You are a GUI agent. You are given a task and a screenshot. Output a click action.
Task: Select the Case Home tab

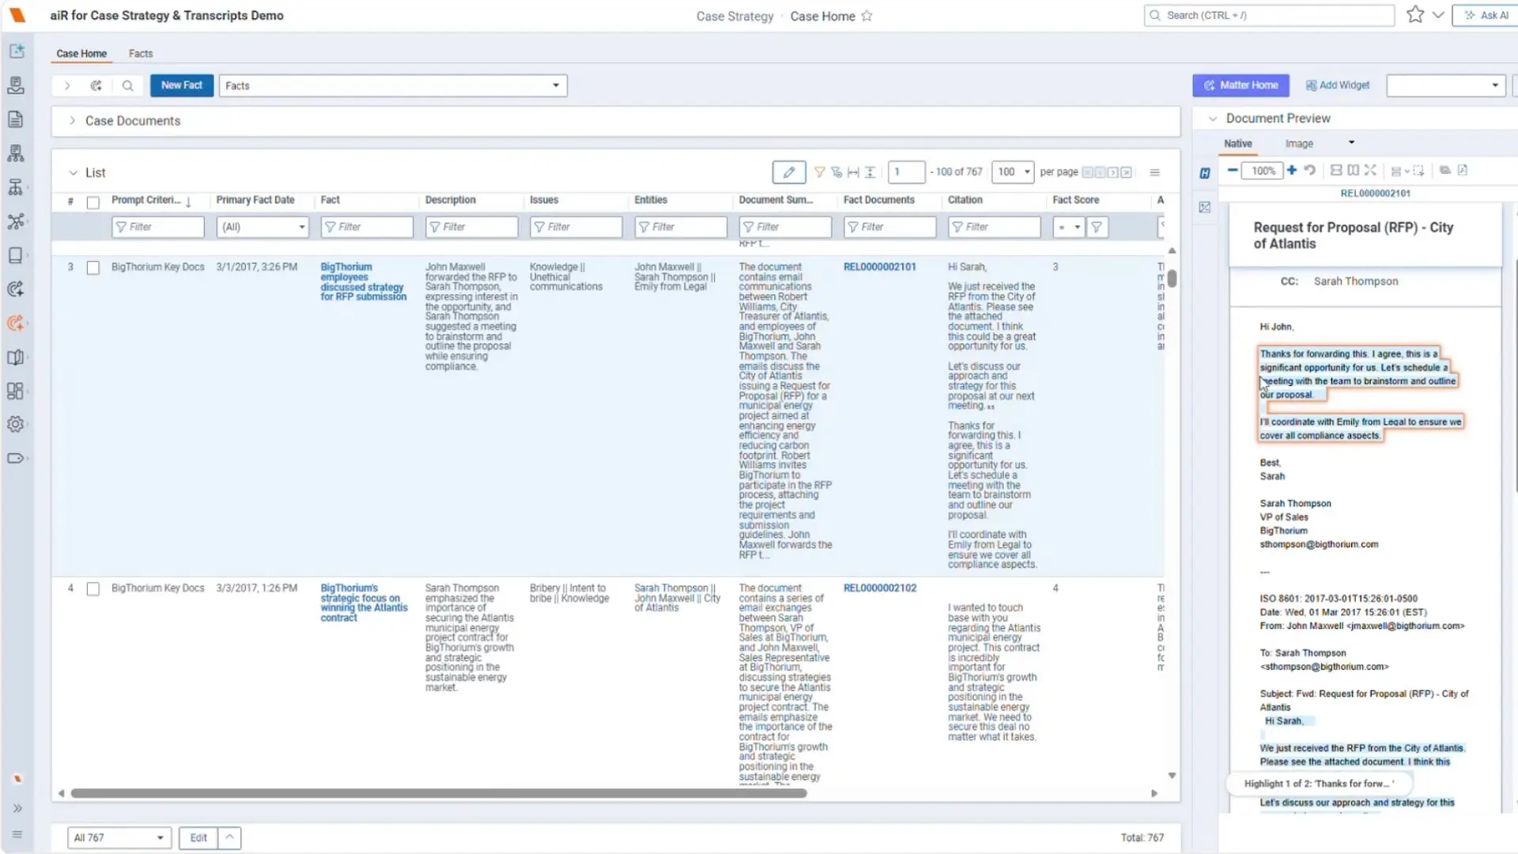(81, 54)
